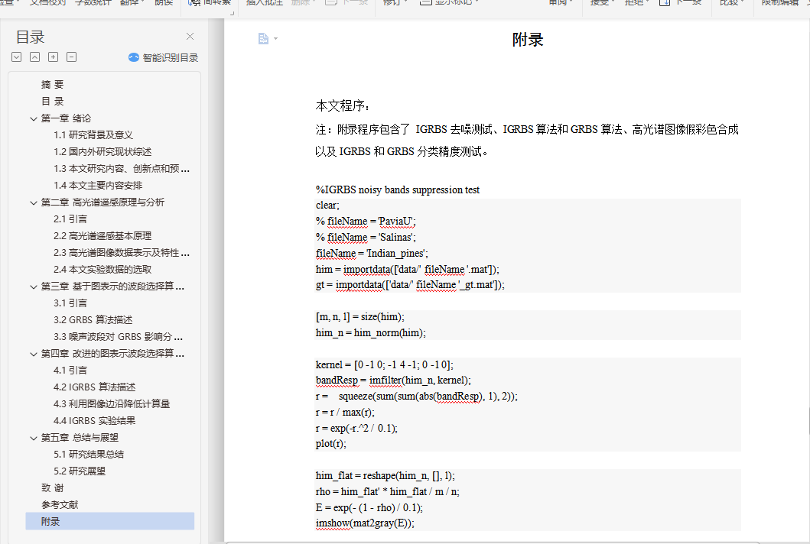Collapse 第三章 基于图表示的波段选择算 chevron
Viewport: 810px width, 544px height.
pos(34,287)
